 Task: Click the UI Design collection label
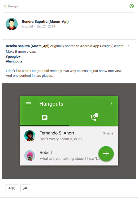11,6
